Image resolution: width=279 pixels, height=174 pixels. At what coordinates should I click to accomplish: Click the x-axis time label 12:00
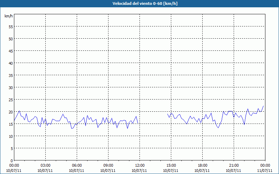click(140, 166)
